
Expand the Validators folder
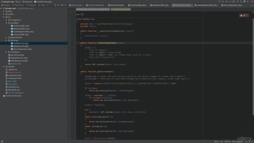pyautogui.click(x=6, y=52)
